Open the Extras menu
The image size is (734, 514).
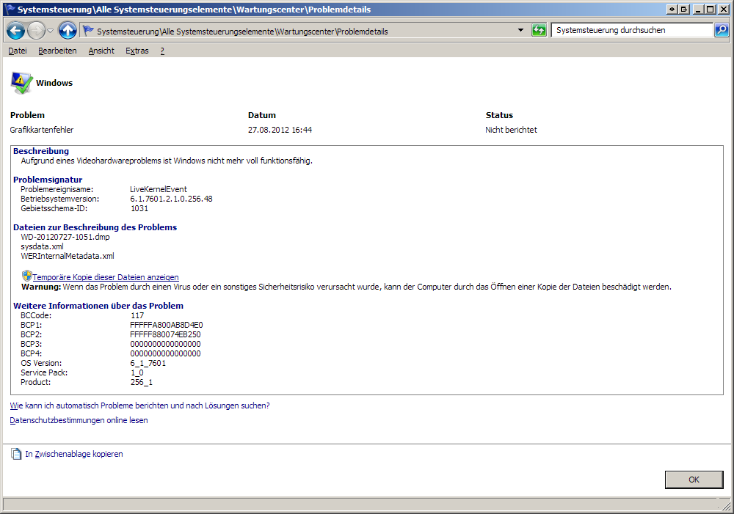coord(137,51)
